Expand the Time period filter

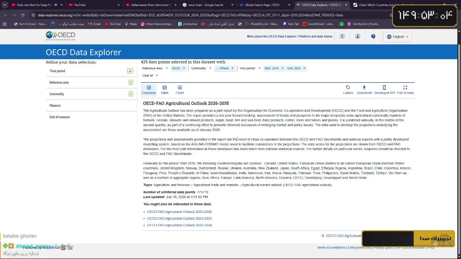(x=91, y=71)
